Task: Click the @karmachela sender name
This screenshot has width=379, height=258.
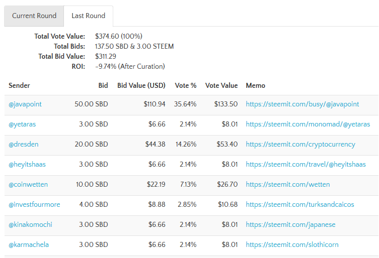Action: (29, 245)
